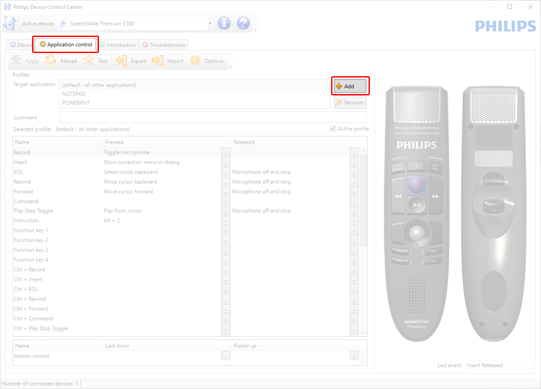The width and height of the screenshot is (541, 389).
Task: Click the device connection icon beside Active device
Action: tap(10, 23)
